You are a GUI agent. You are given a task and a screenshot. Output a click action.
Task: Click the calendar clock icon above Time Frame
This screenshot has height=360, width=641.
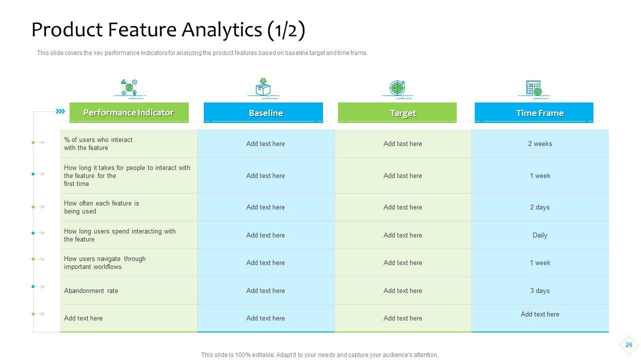click(533, 88)
